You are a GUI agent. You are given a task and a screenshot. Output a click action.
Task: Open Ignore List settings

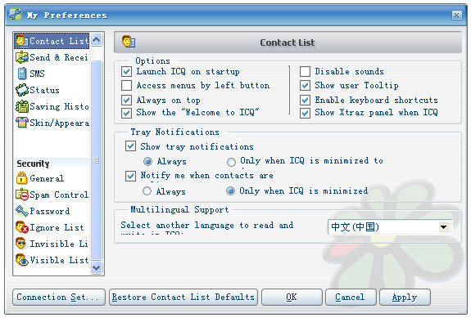coord(52,227)
